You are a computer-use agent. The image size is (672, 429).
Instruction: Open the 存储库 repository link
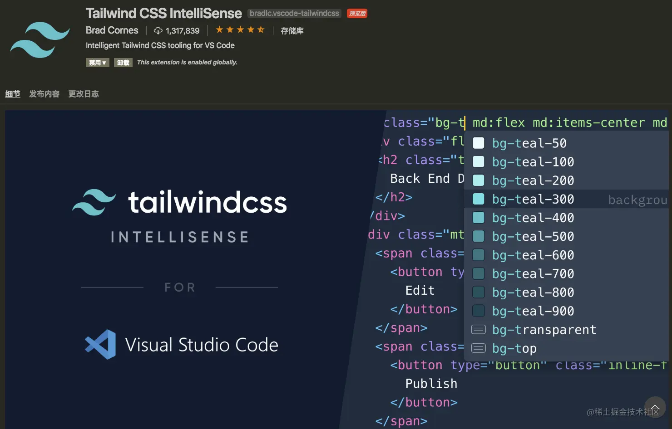(x=292, y=30)
